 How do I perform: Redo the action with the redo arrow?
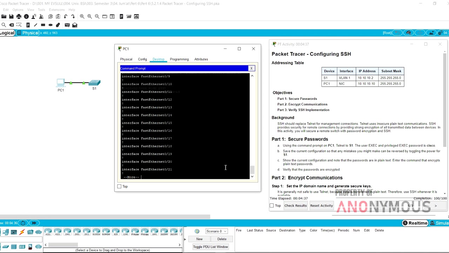(73, 17)
